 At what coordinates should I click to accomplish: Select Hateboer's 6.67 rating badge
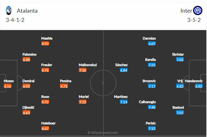45,128
